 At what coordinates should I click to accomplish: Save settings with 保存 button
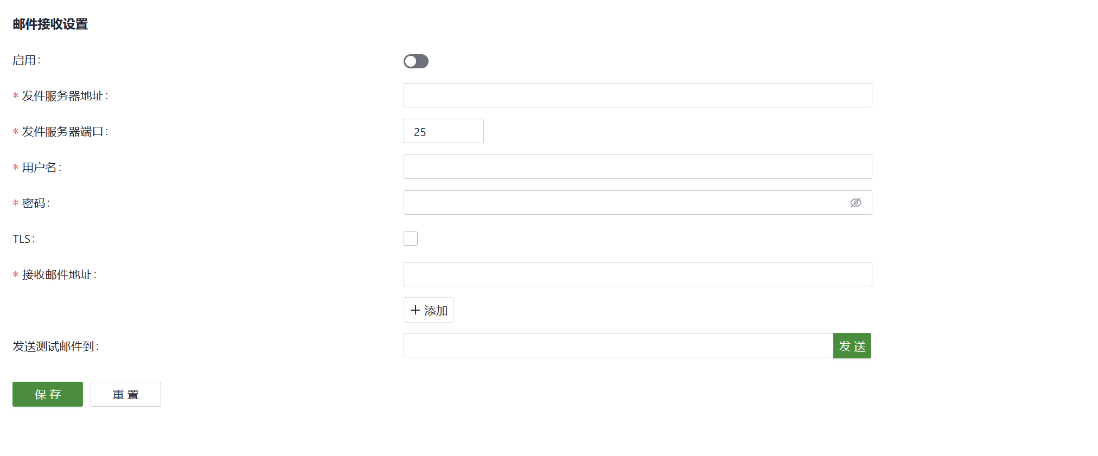(x=48, y=394)
